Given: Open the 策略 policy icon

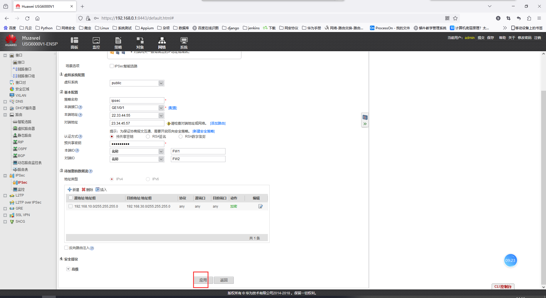Looking at the screenshot, I should (118, 43).
